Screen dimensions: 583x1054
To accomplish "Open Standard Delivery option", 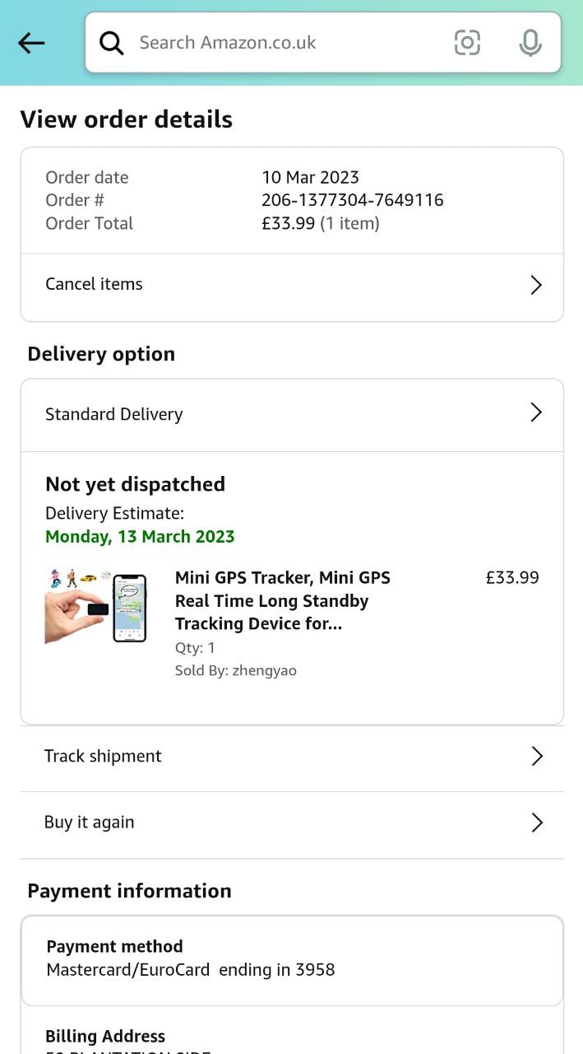I will click(x=114, y=414).
